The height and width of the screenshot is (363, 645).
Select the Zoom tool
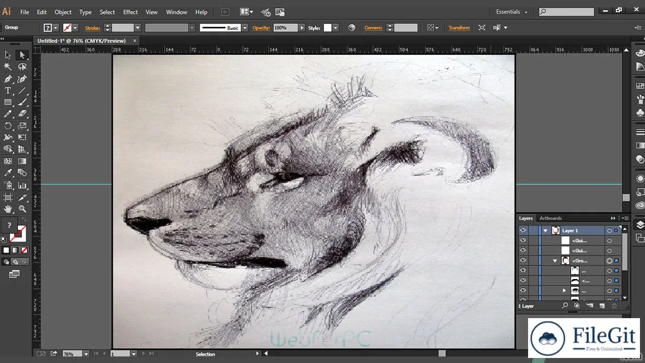click(x=22, y=209)
